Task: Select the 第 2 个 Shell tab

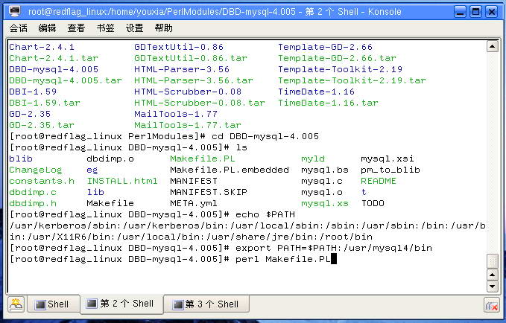Action: [x=121, y=304]
